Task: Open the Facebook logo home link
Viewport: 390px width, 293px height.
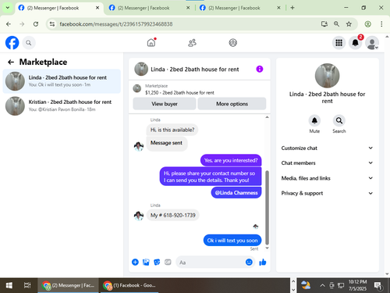Action: click(x=12, y=43)
